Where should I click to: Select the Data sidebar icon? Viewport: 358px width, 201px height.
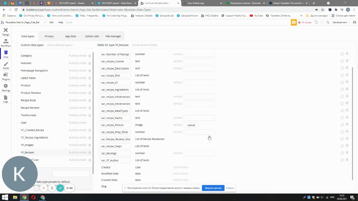[x=6, y=54]
